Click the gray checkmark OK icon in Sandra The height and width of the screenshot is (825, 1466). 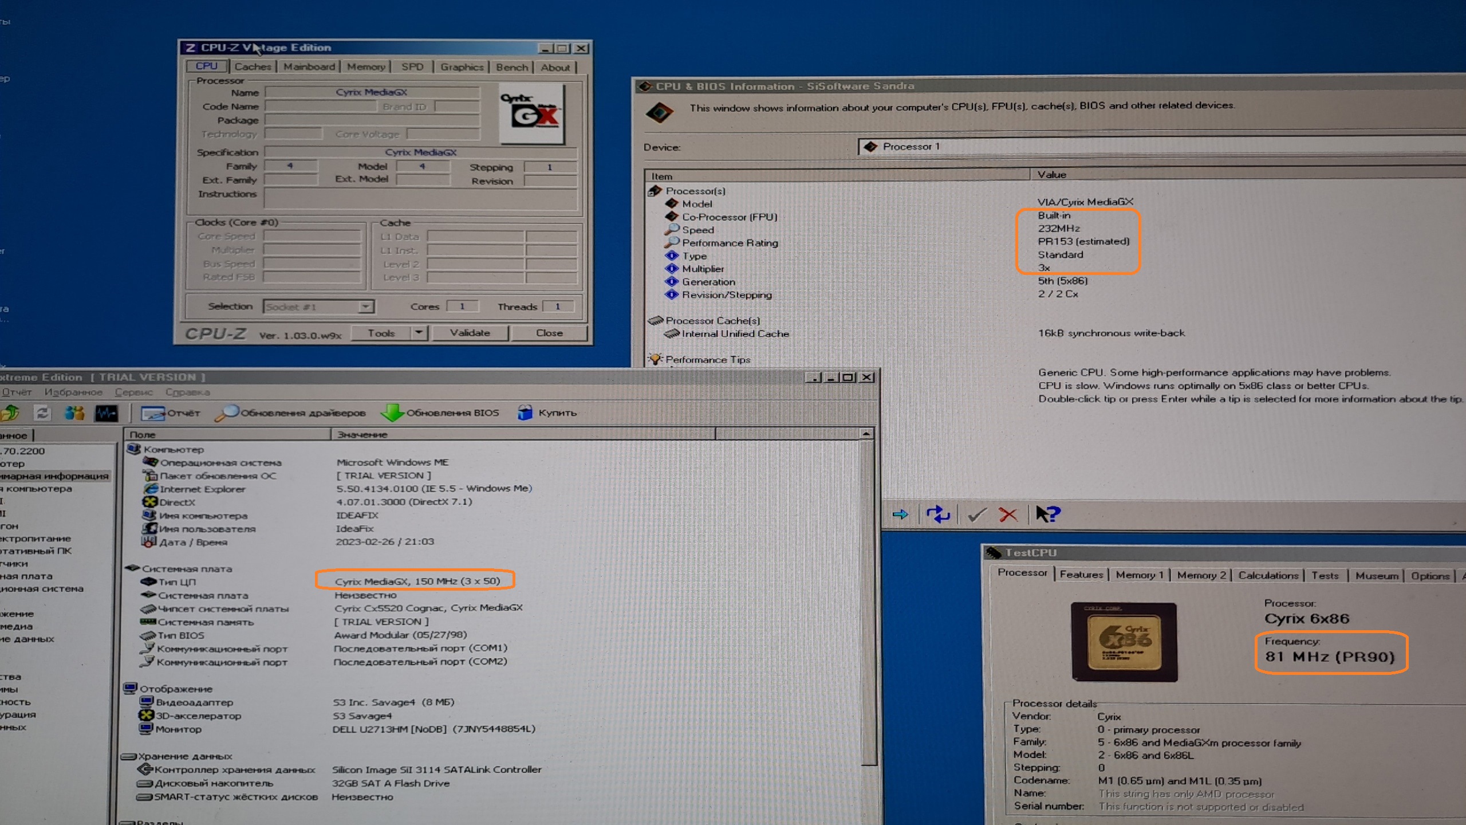976,514
